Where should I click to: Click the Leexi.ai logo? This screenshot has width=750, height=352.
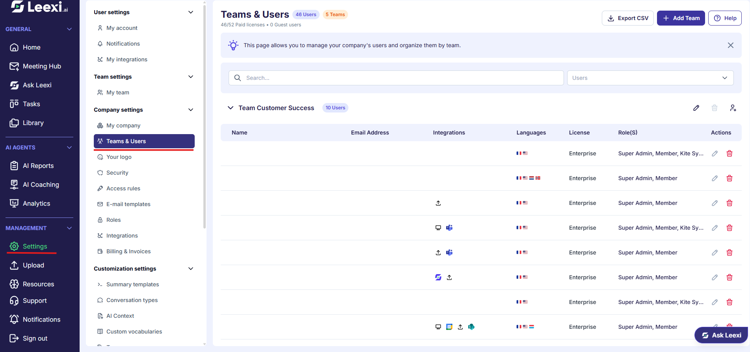(39, 7)
